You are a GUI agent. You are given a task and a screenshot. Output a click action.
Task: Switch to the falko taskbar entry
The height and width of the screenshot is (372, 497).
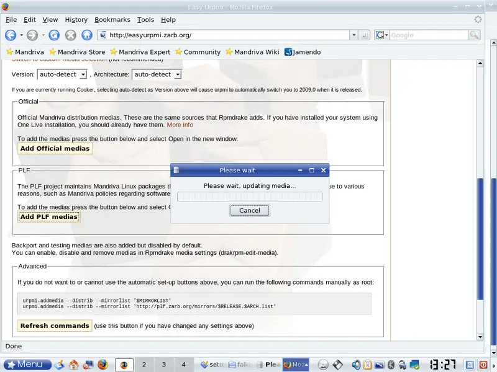click(x=240, y=365)
